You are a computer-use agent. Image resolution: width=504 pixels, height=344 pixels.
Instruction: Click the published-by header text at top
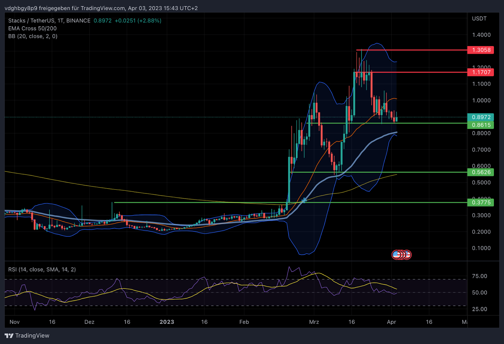click(x=101, y=8)
